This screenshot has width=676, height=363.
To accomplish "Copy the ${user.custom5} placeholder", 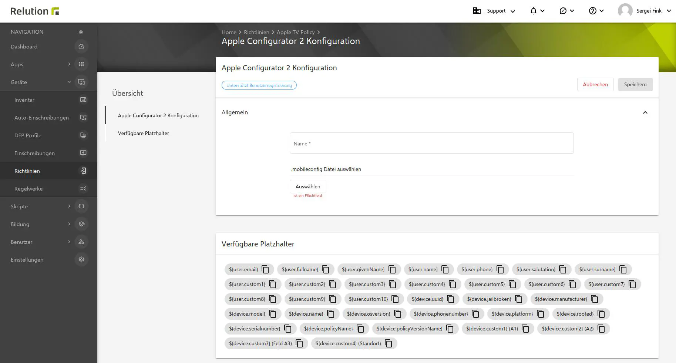I will coord(512,284).
